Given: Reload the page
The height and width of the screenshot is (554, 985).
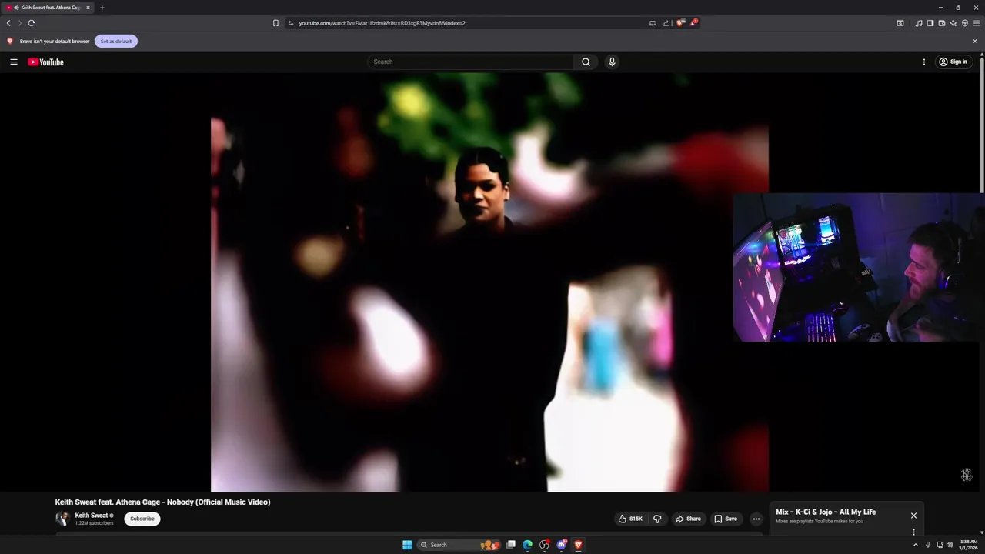Looking at the screenshot, I should click(32, 23).
